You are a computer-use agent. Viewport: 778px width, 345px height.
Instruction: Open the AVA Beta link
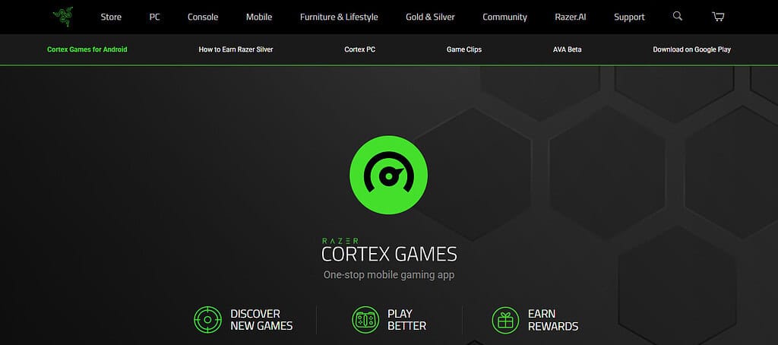(x=567, y=49)
